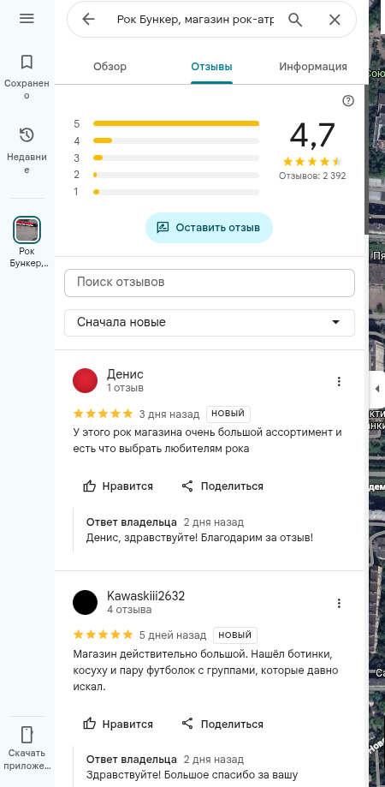The image size is (385, 787).
Task: Focus the Поиск отзывов input field
Action: [x=210, y=283]
